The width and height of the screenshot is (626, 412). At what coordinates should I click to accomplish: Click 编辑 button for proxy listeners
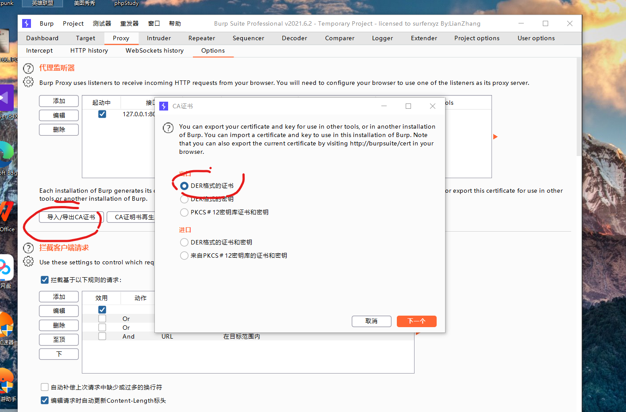click(59, 115)
